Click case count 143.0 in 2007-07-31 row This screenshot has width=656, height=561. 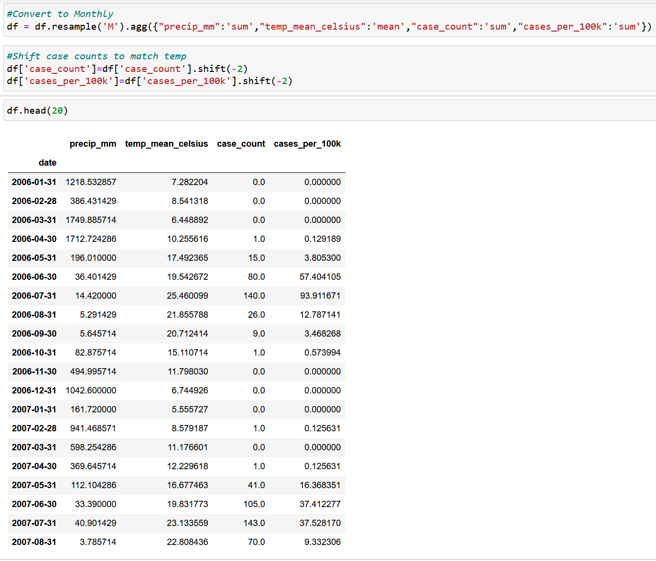pyautogui.click(x=254, y=523)
